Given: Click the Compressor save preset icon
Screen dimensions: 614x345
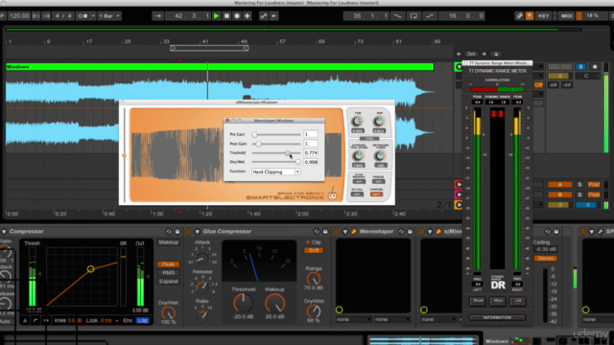Looking at the screenshot, I should coord(177,232).
